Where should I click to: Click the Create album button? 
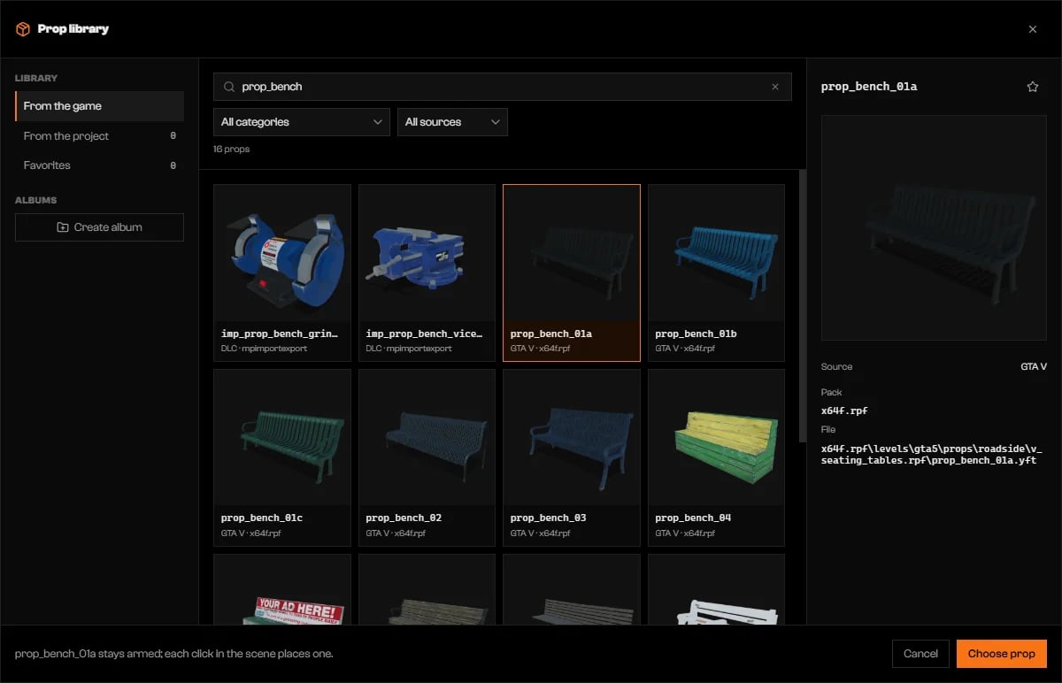pos(99,227)
